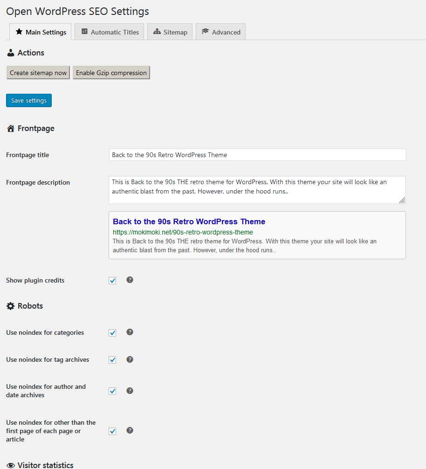
Task: Toggle Use noindex for tag archives checkbox
Action: click(112, 360)
